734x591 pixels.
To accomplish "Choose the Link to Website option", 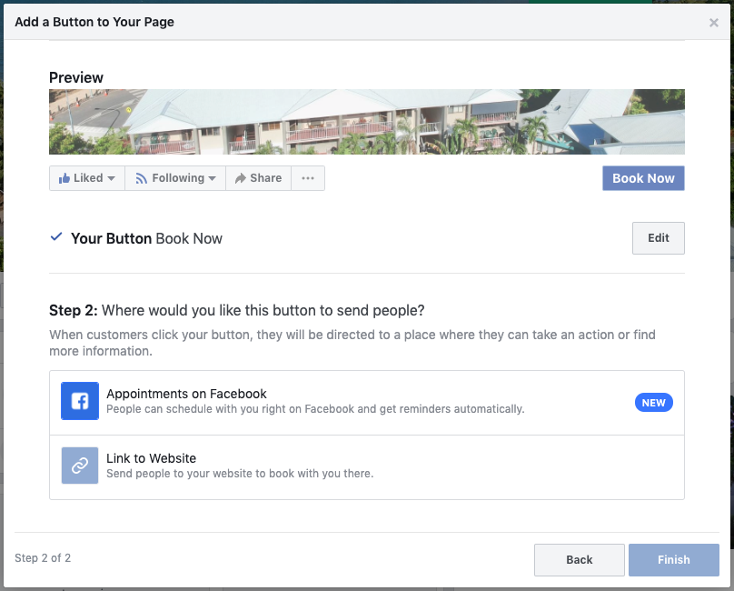I will point(366,467).
